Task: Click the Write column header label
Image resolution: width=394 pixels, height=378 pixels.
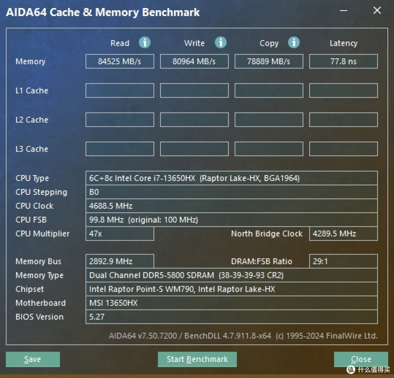Action: [x=194, y=43]
